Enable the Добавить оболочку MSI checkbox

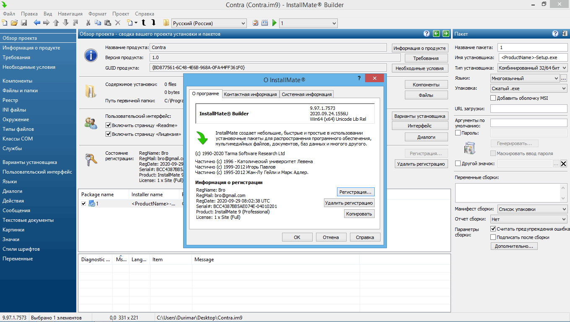click(493, 98)
